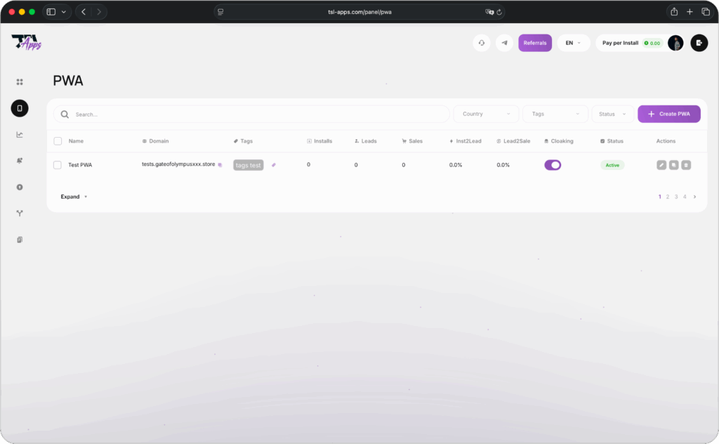Screen dimensions: 719x444
Task: Open push notifications bell icon in sidebar
Action: pyautogui.click(x=20, y=161)
